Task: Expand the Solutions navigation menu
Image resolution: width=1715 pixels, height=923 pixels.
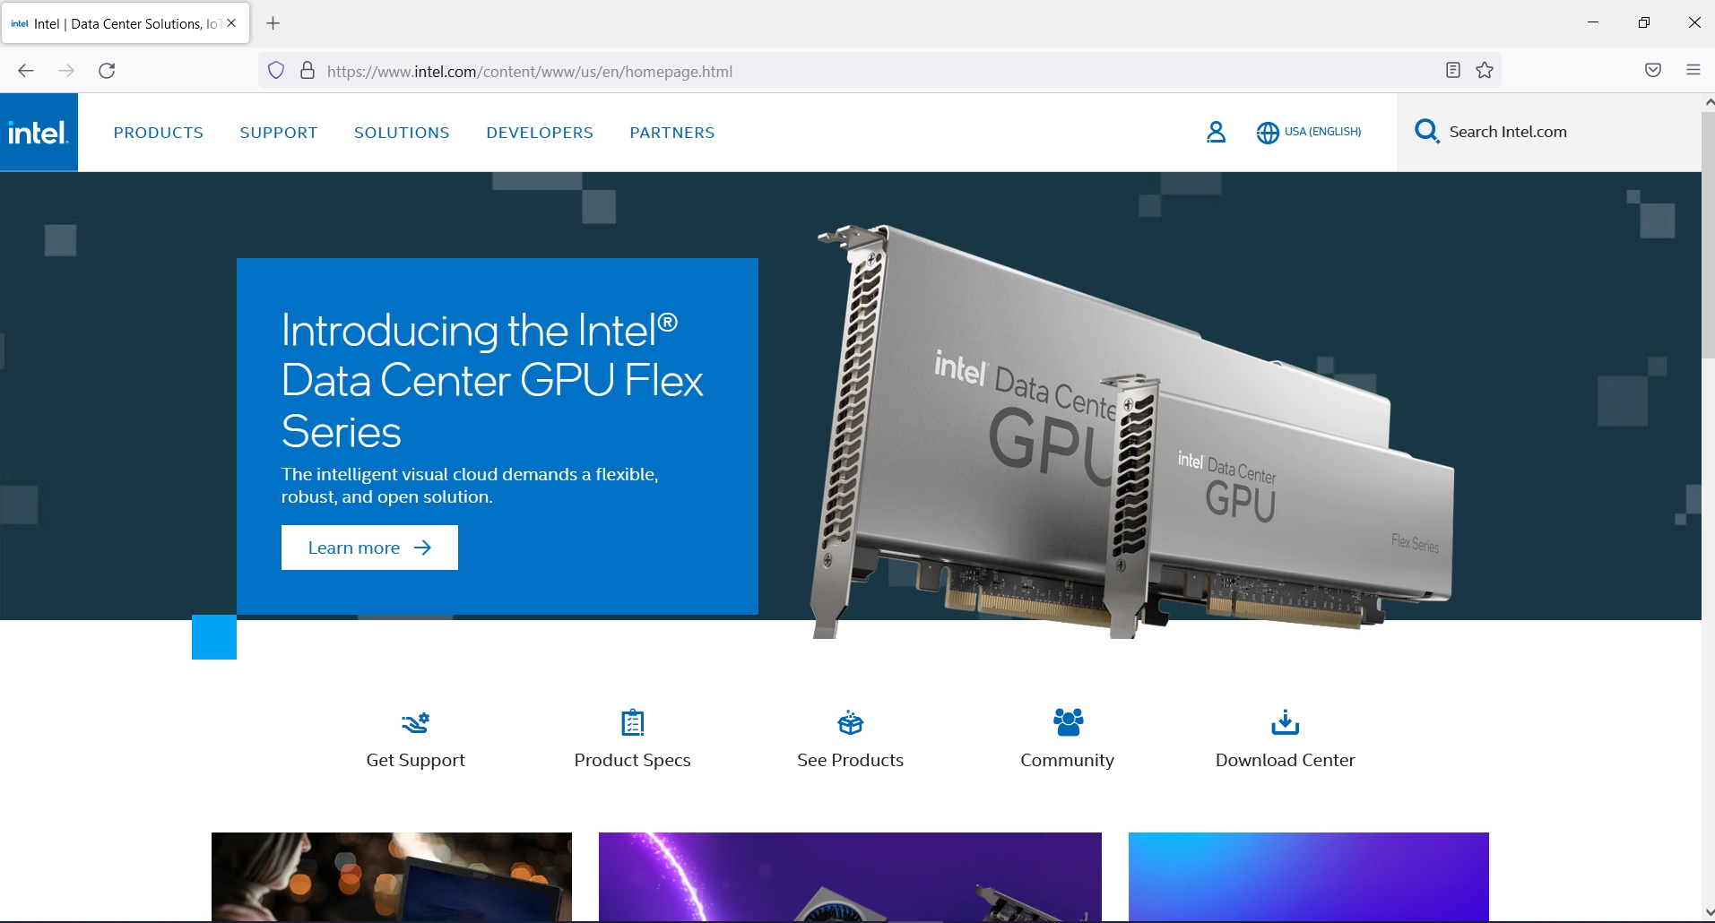Action: point(402,132)
